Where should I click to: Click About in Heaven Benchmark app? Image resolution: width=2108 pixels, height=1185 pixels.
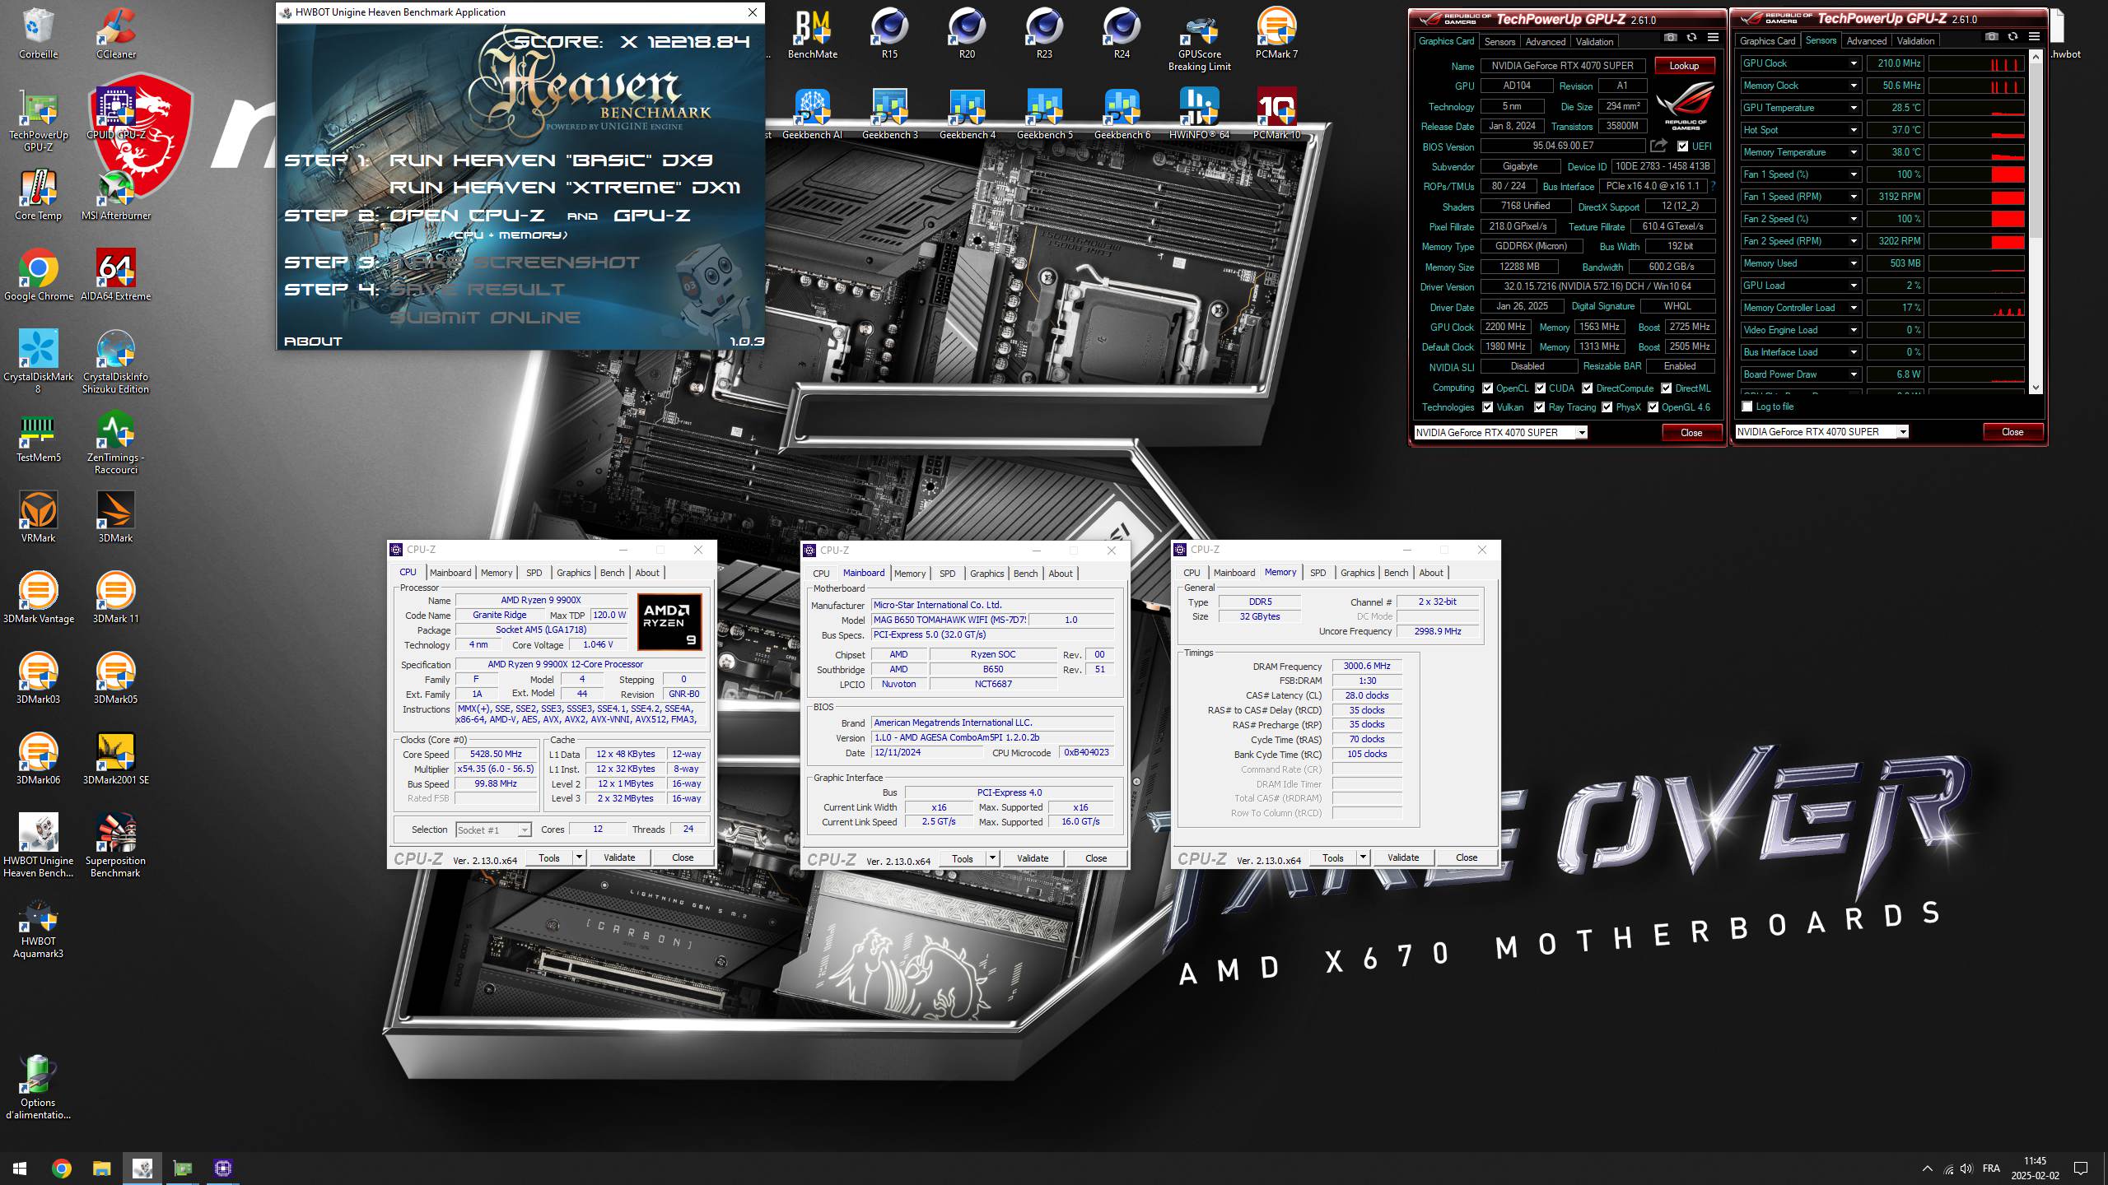313,341
